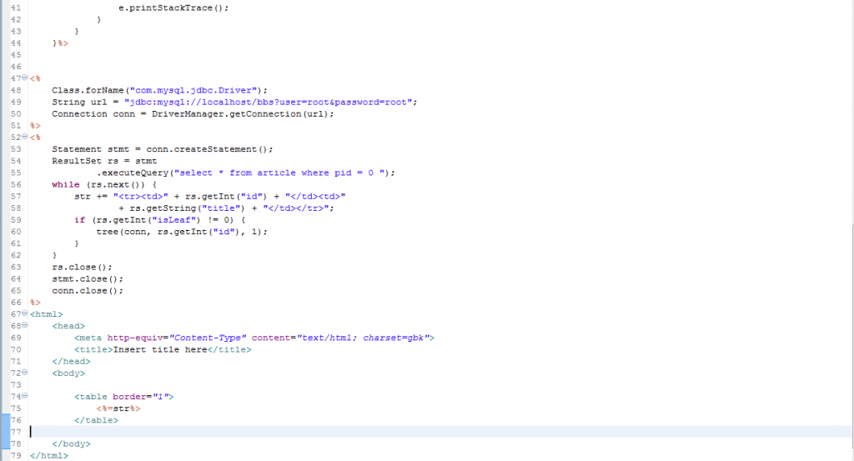Click "Insert title here" title text
Image resolution: width=854 pixels, height=461 pixels.
pyautogui.click(x=159, y=350)
